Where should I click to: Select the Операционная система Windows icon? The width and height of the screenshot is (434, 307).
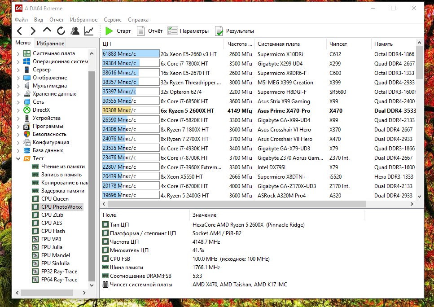tap(27, 61)
